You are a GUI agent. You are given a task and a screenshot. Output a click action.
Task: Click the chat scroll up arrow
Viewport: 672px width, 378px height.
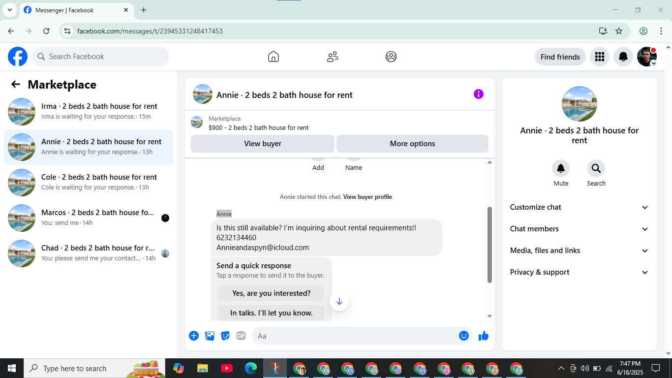coord(489,162)
